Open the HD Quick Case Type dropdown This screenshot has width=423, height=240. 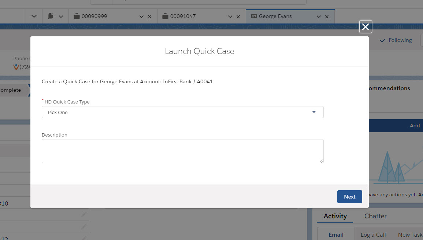tap(182, 112)
